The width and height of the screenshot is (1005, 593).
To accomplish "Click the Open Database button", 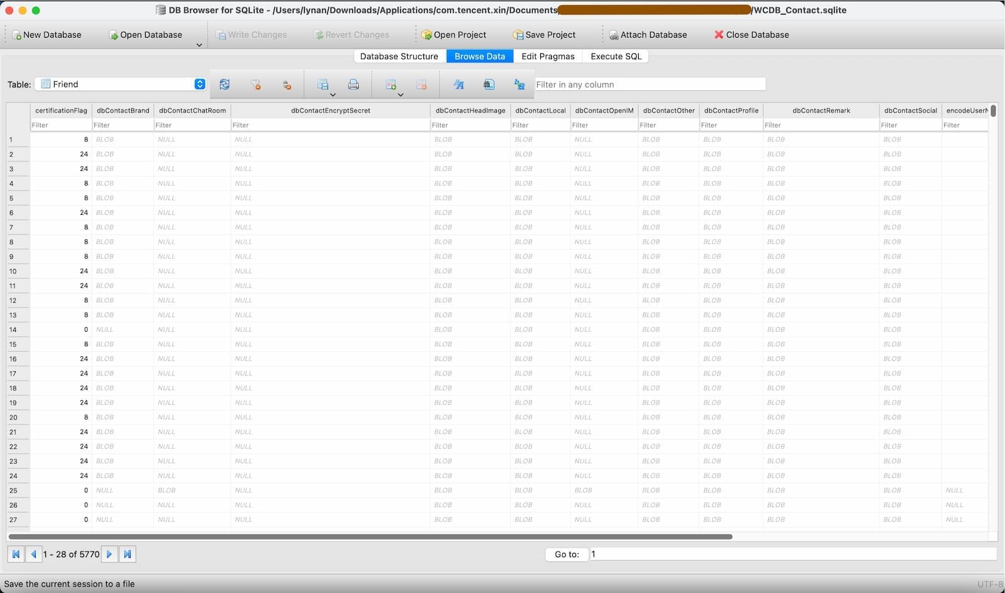I will tap(146, 35).
